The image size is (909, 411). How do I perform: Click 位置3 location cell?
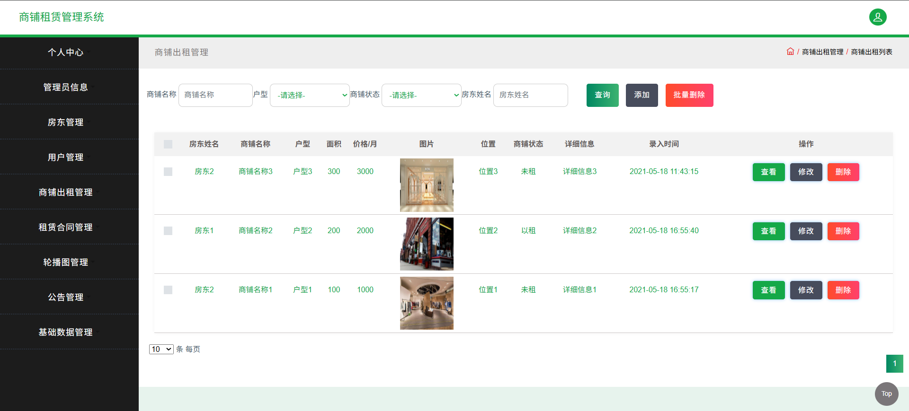point(488,171)
